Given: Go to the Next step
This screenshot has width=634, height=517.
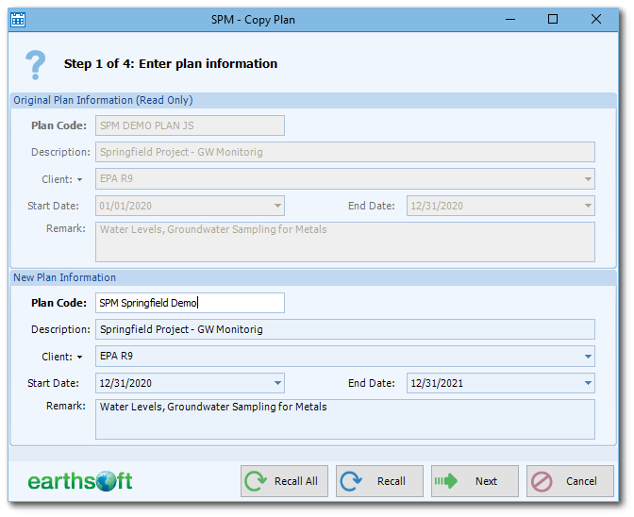Looking at the screenshot, I should [475, 481].
